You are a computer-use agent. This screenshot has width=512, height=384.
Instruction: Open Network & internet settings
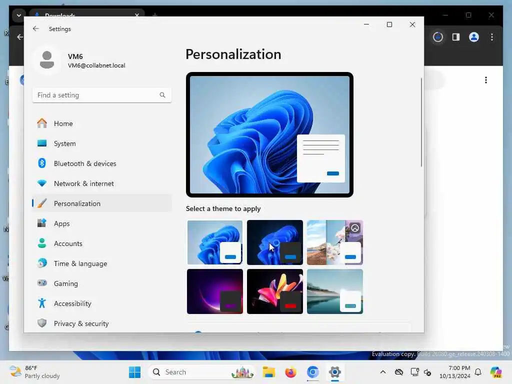tap(102, 183)
